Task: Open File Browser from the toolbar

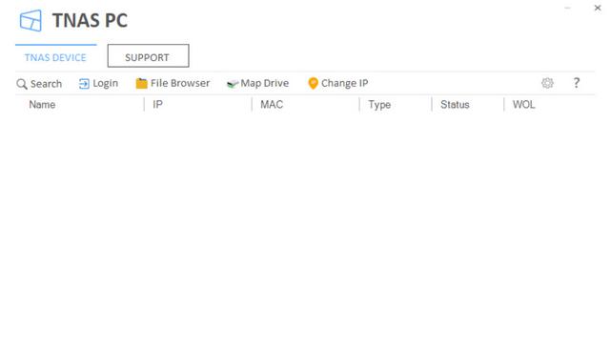Action: click(x=173, y=83)
